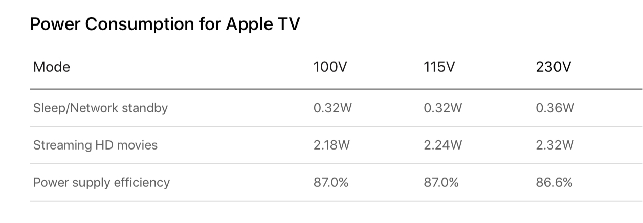Click the 2.18W streaming value
The image size is (643, 223).
click(332, 145)
